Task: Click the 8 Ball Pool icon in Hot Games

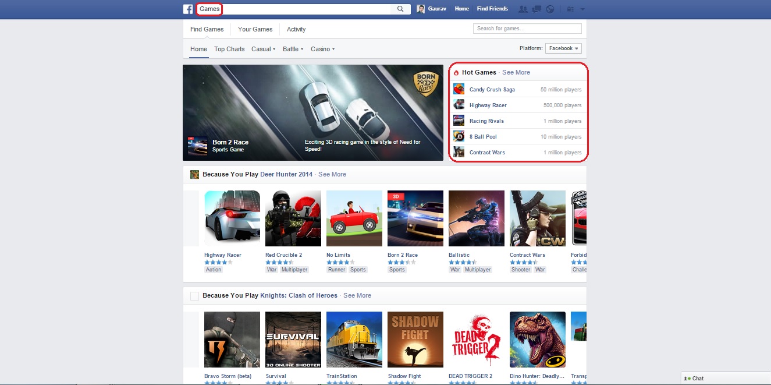Action: [459, 137]
